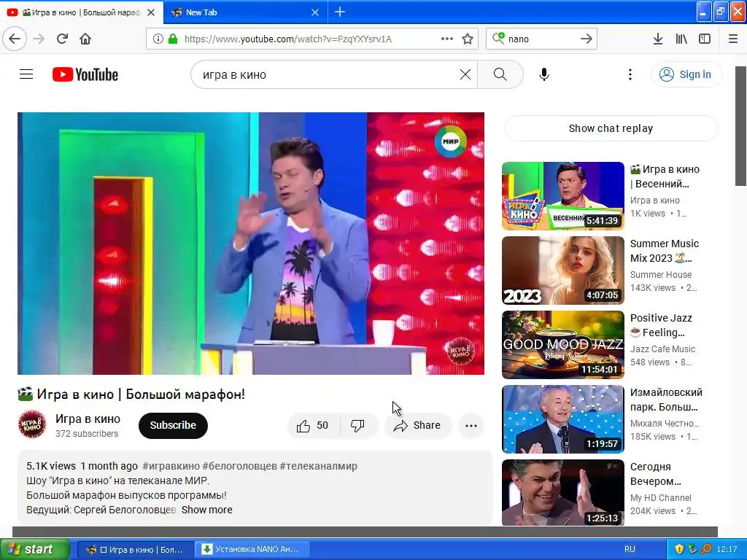Screen dimensions: 747x560
Task: Bookmark this page with the star icon
Action: point(468,39)
